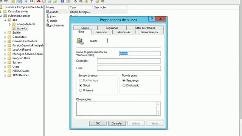Expand the ForeignSecurityPrincipals node
The height and width of the screenshot is (136, 242).
5,46
